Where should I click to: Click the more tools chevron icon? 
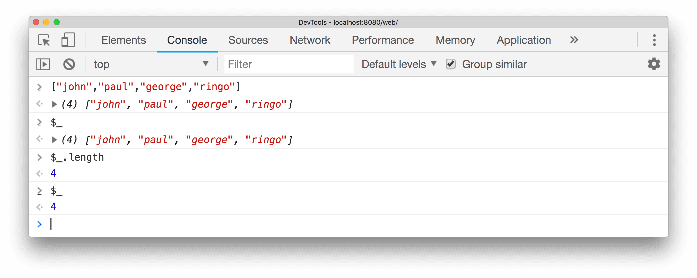(574, 40)
